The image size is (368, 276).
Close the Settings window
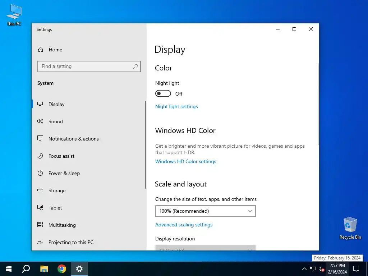coord(311,29)
